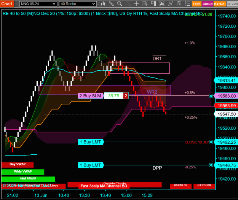Toggle the Fast Scalp MA Channel BO button

tap(104, 186)
